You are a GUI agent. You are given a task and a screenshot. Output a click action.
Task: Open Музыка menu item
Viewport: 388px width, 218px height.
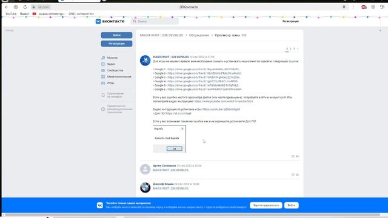pyautogui.click(x=112, y=58)
